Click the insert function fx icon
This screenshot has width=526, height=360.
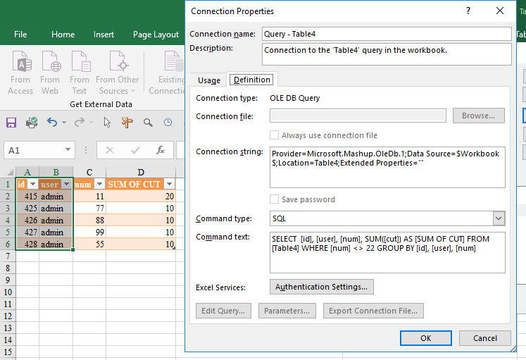(161, 150)
